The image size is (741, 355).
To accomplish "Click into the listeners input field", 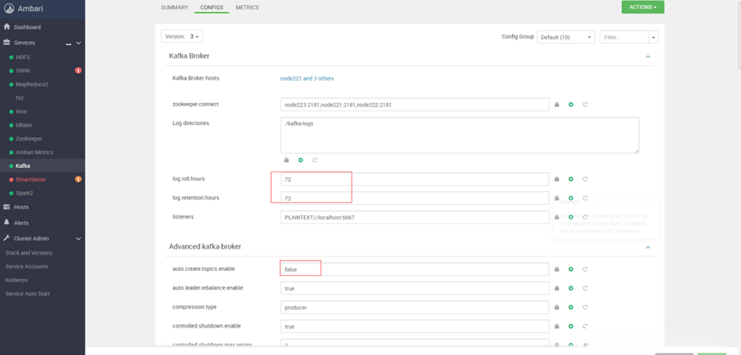I will 414,217.
